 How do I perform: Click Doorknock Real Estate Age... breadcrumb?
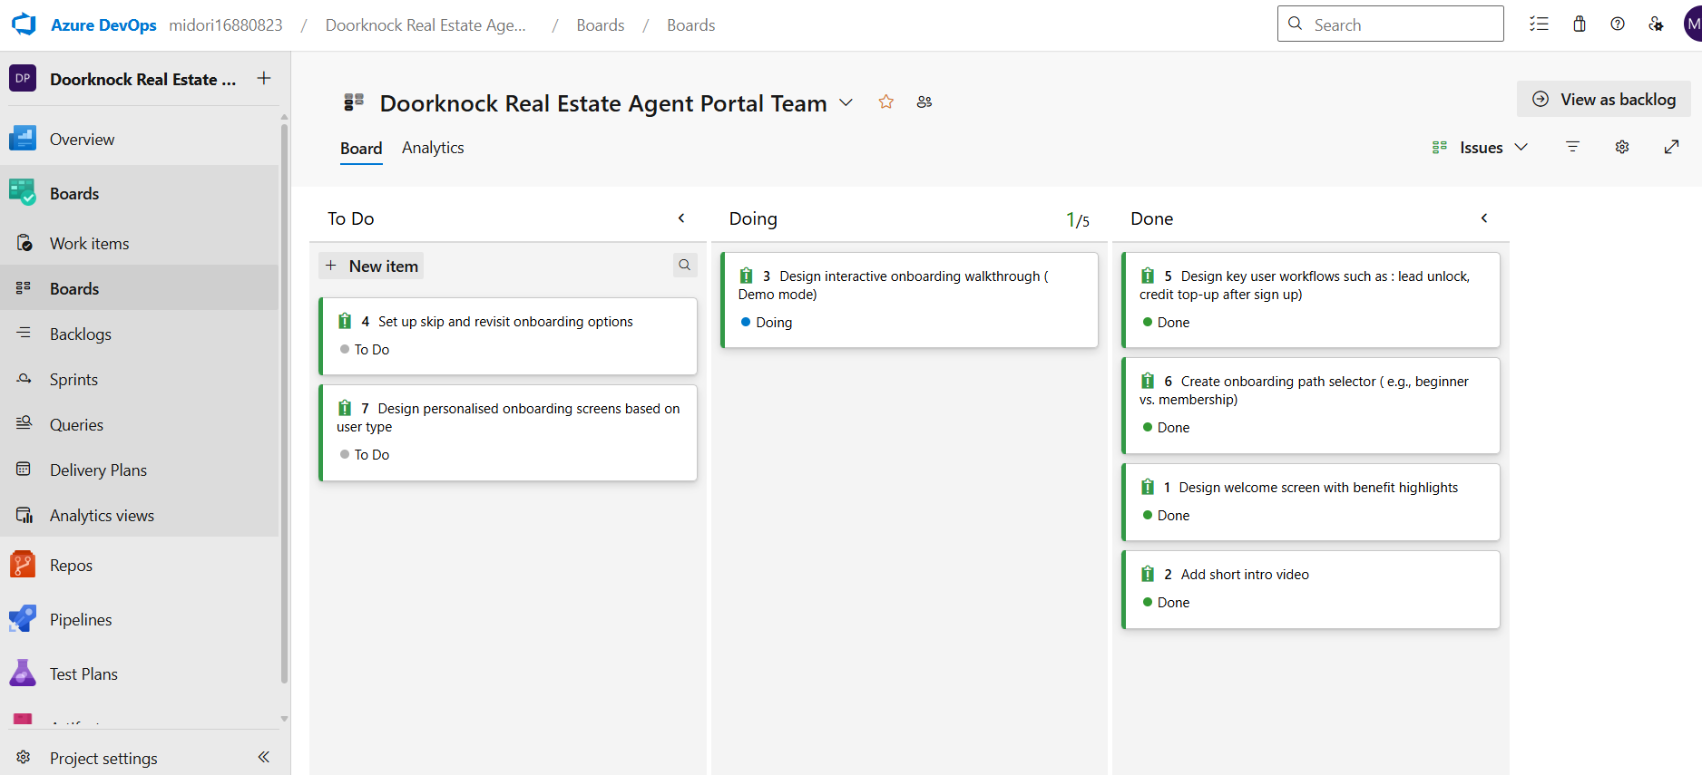click(x=425, y=25)
